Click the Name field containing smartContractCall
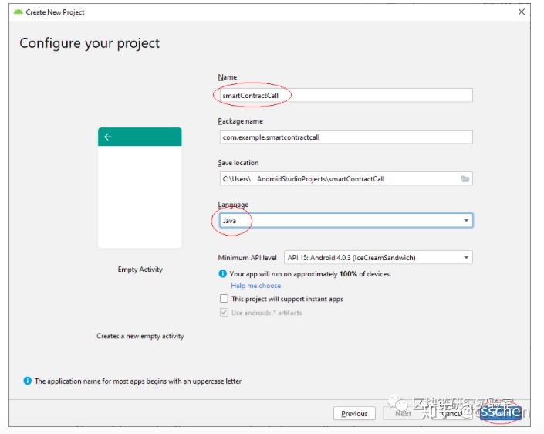This screenshot has height=434, width=544. (346, 95)
